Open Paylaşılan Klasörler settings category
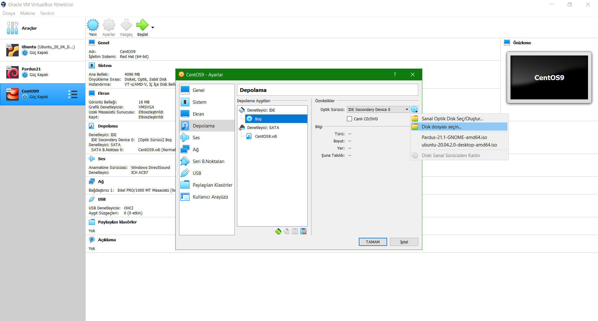 click(207, 185)
